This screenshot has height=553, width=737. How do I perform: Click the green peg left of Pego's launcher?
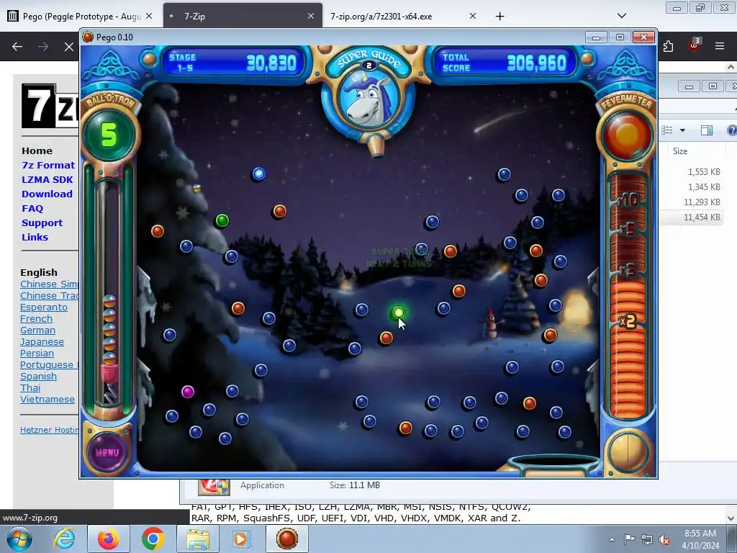pos(222,220)
